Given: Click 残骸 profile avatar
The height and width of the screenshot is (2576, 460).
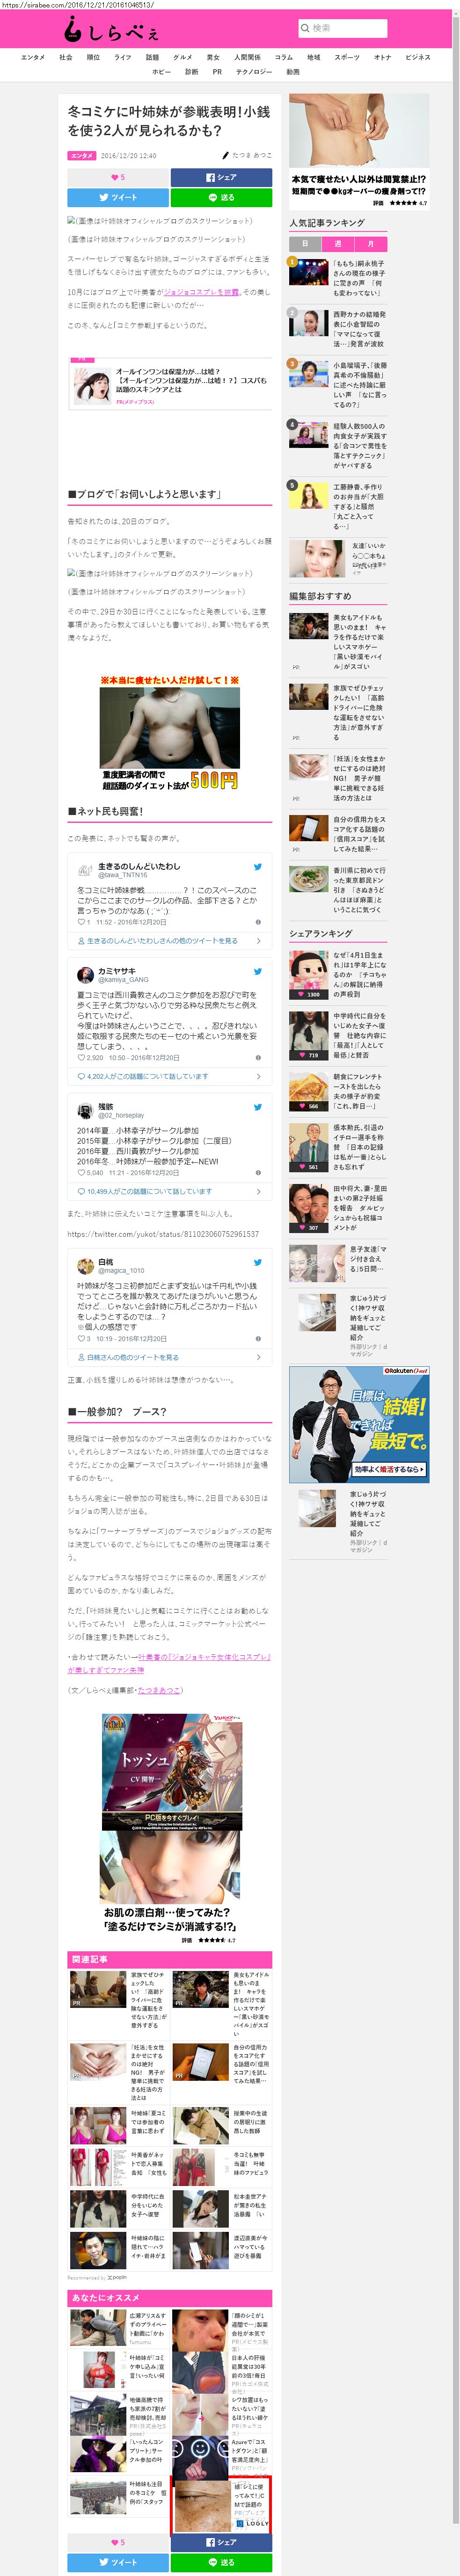Looking at the screenshot, I should (85, 1110).
